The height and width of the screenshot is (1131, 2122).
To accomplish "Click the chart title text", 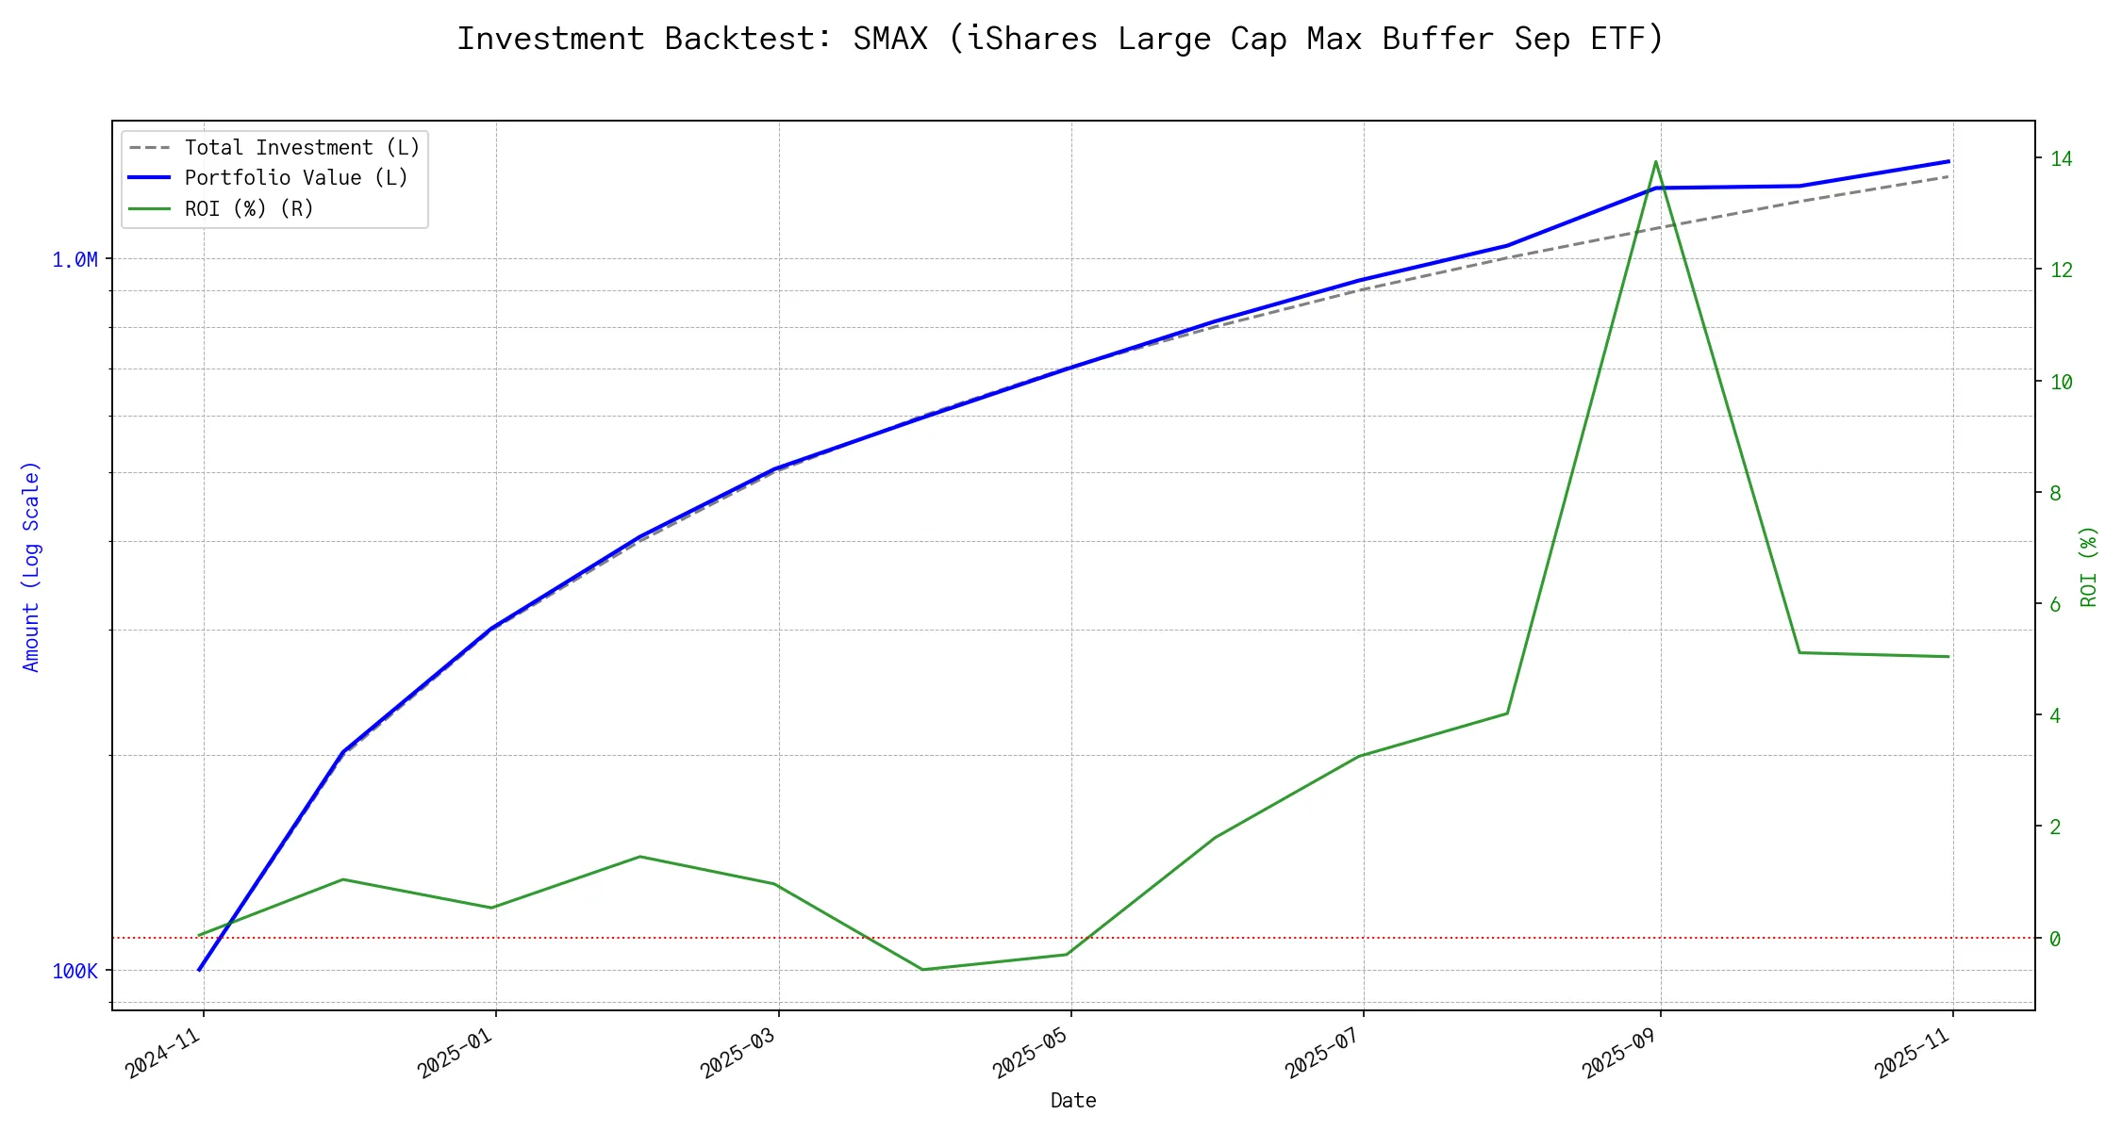I will pos(1060,39).
